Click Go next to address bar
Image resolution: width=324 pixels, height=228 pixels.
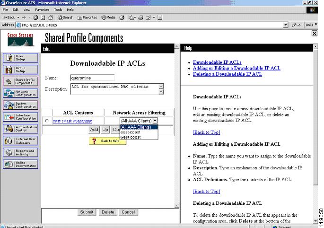(296, 25)
